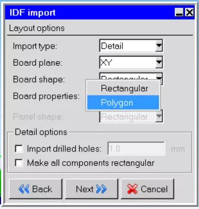
Task: Choose Rectangular in the dropdown list
Action: point(123,88)
